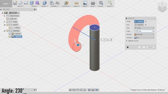Hide the highlighted sketch via its bulb
The height and width of the screenshot is (94, 168).
tap(10, 37)
